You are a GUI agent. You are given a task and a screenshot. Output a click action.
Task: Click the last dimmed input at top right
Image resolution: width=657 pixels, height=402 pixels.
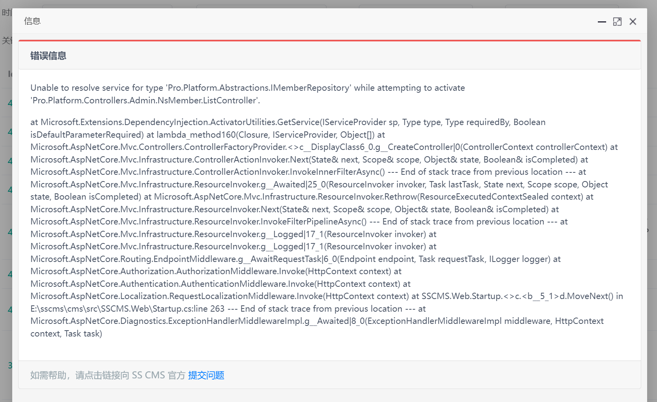562,6
